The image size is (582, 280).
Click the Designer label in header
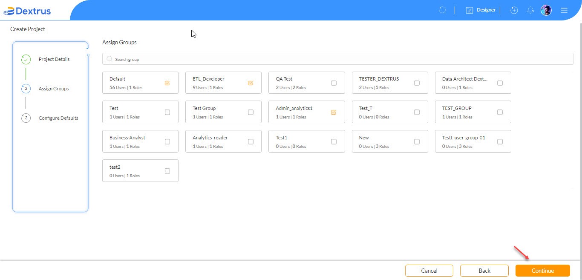point(486,10)
